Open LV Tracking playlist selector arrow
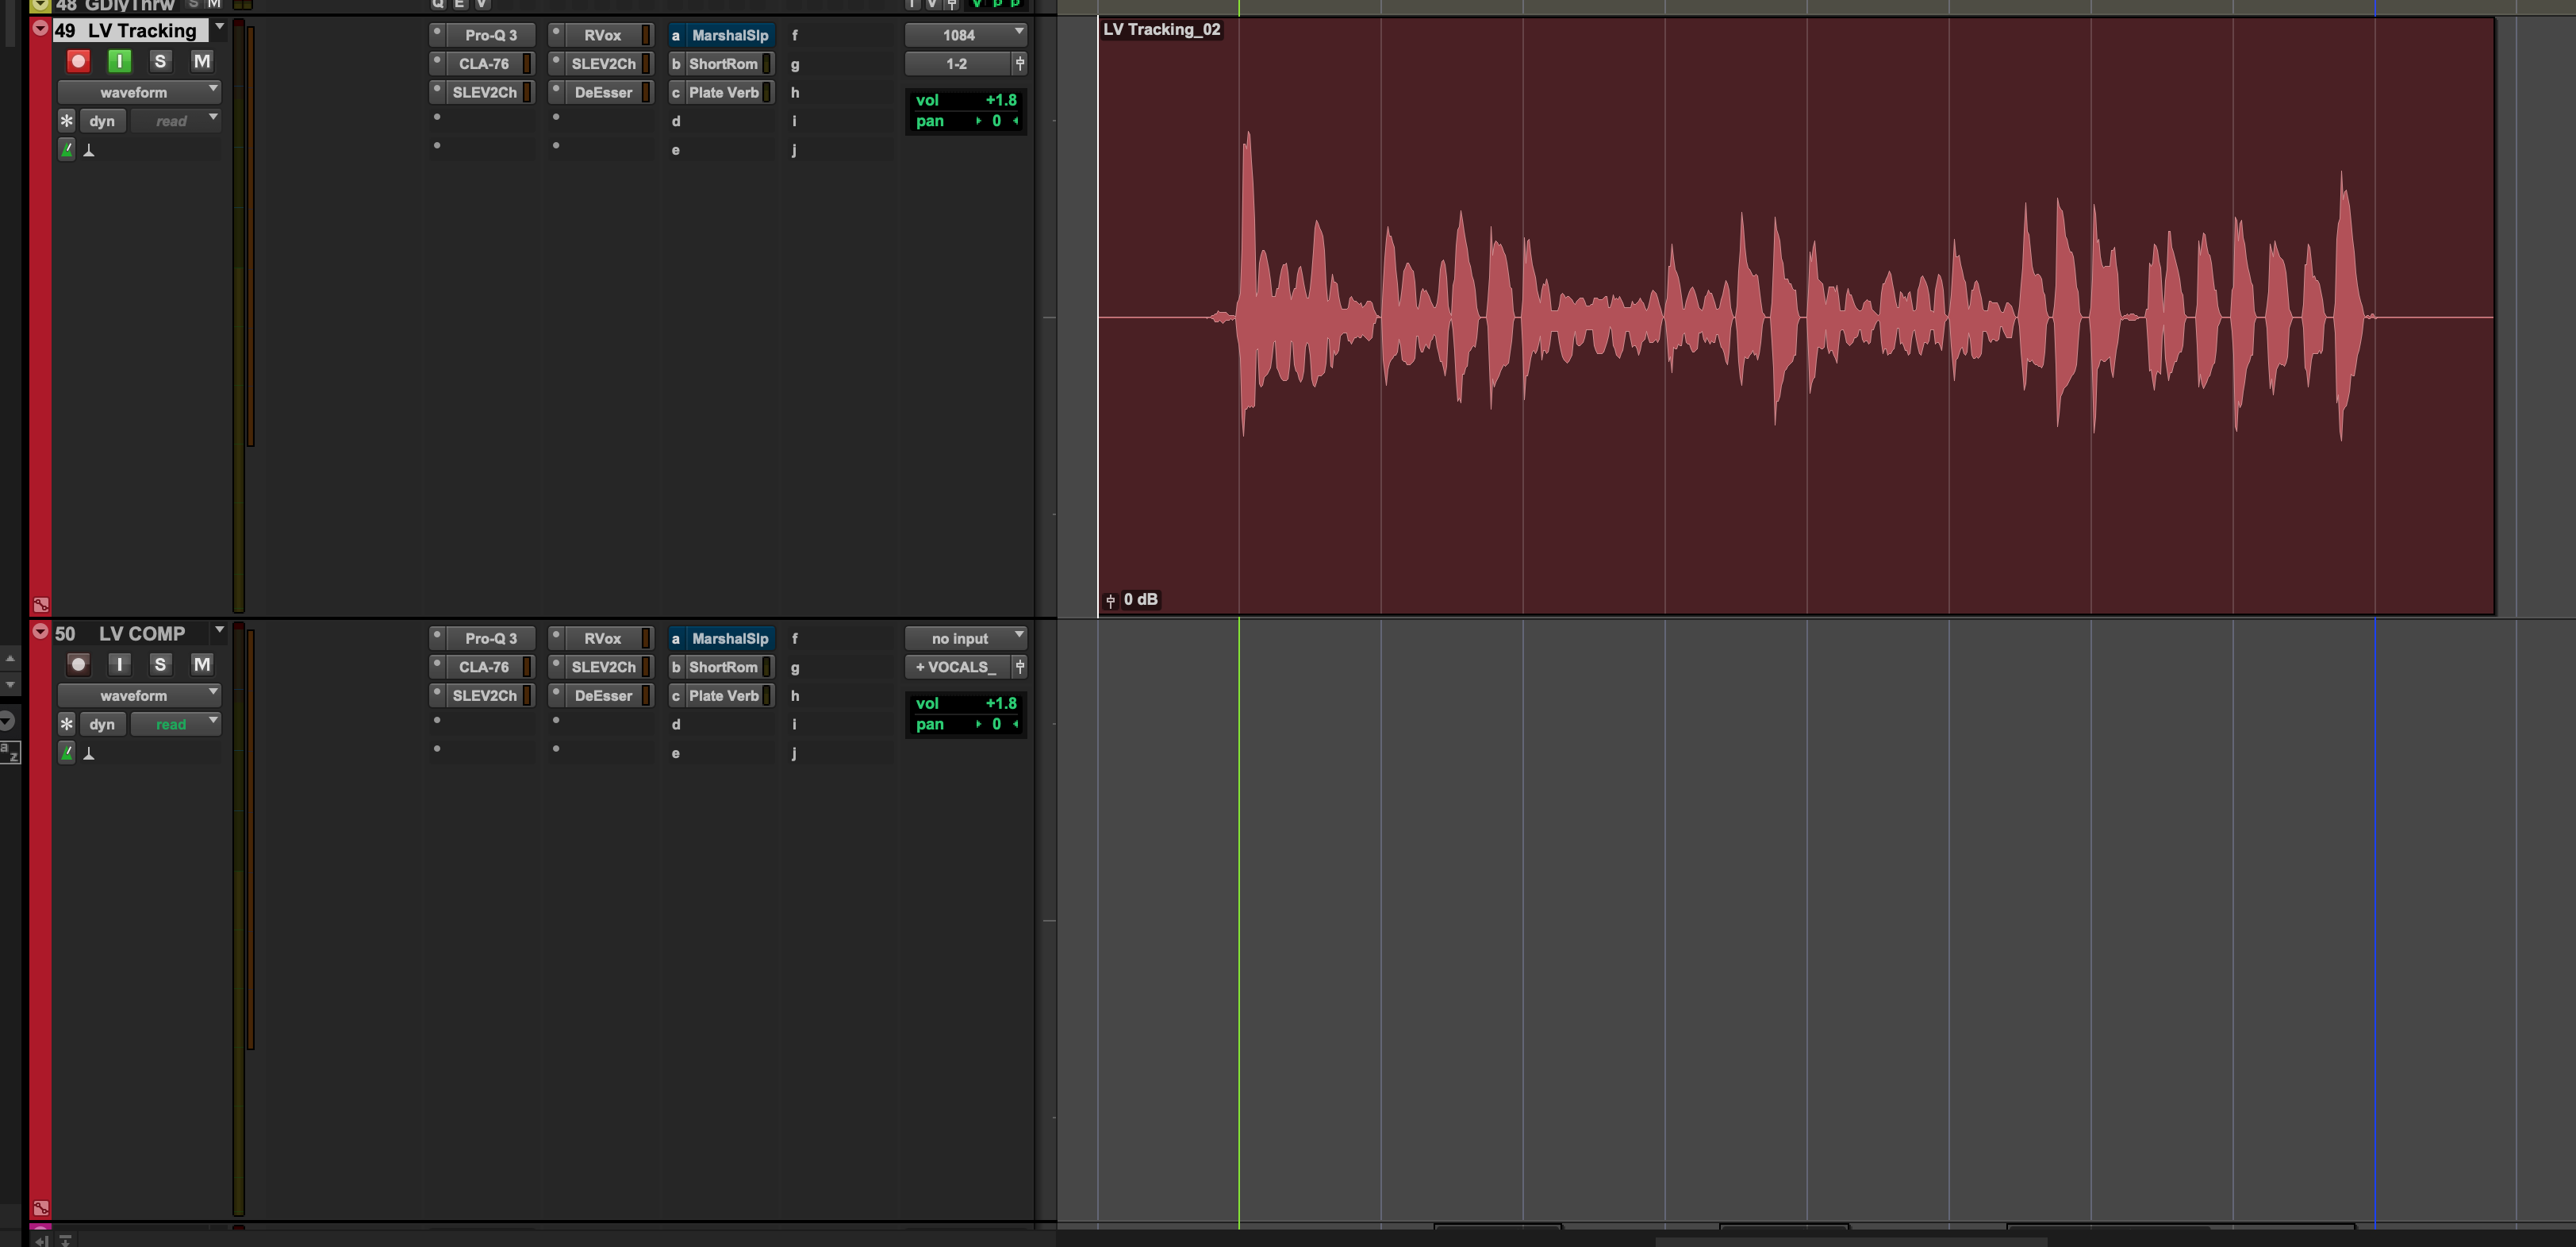Viewport: 2576px width, 1247px height. coord(219,28)
